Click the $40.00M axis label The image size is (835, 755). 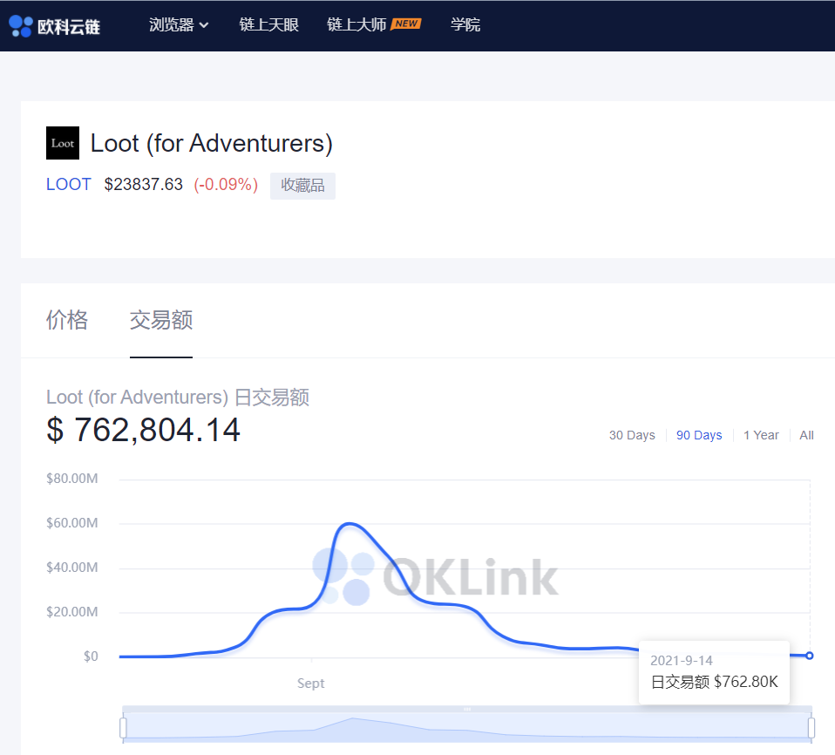(71, 568)
